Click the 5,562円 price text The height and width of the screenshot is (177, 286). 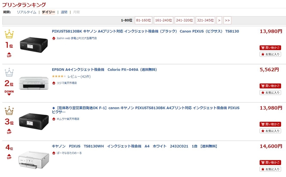point(269,70)
